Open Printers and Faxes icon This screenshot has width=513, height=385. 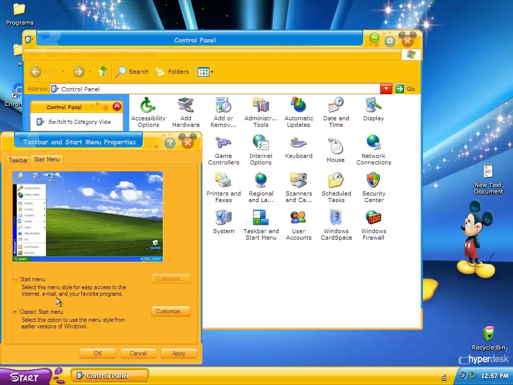pos(223,187)
